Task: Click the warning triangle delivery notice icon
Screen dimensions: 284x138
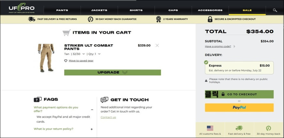Action: point(206,81)
